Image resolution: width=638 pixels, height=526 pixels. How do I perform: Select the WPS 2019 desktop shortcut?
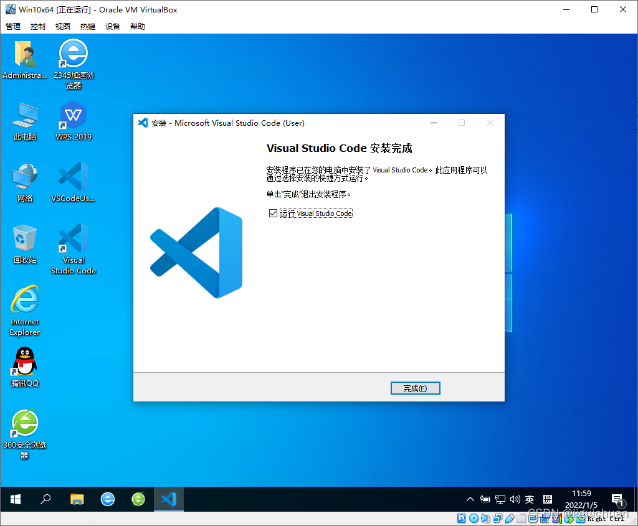coord(74,121)
